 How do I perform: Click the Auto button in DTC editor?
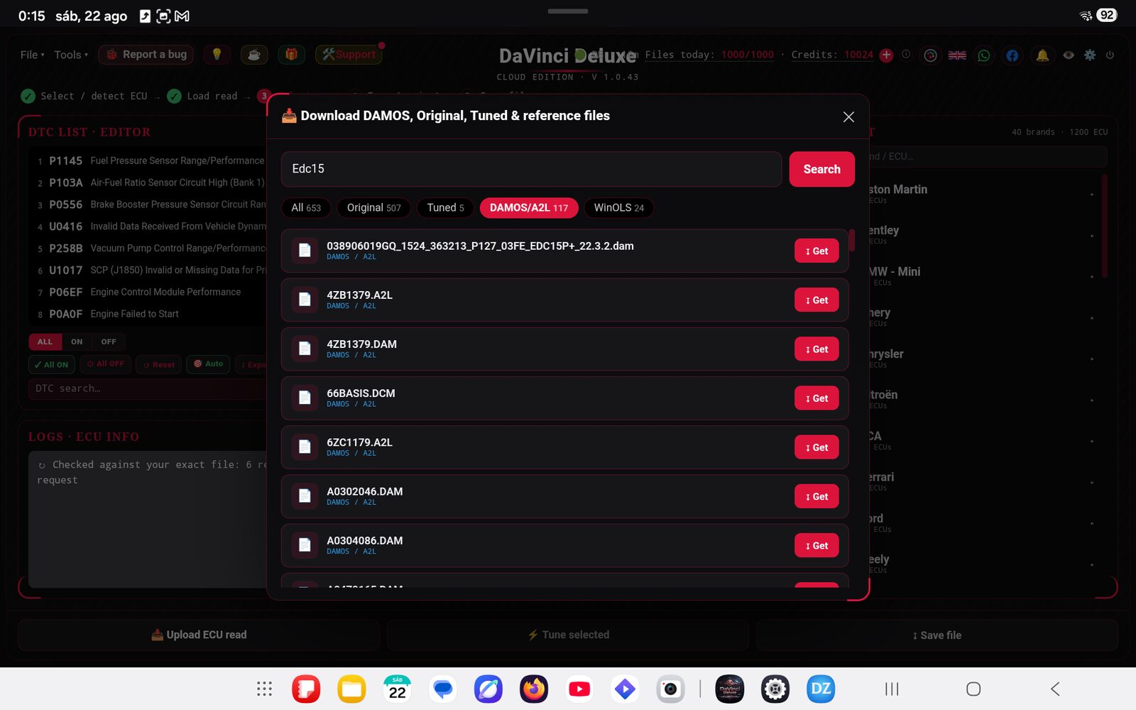209,364
